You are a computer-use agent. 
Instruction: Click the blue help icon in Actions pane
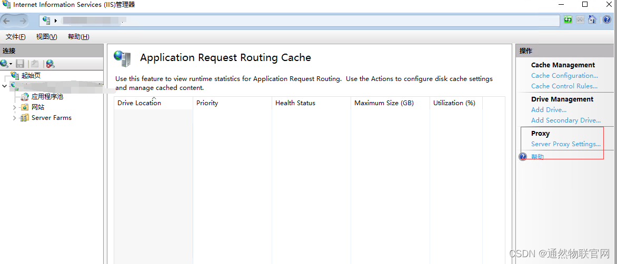click(x=523, y=157)
